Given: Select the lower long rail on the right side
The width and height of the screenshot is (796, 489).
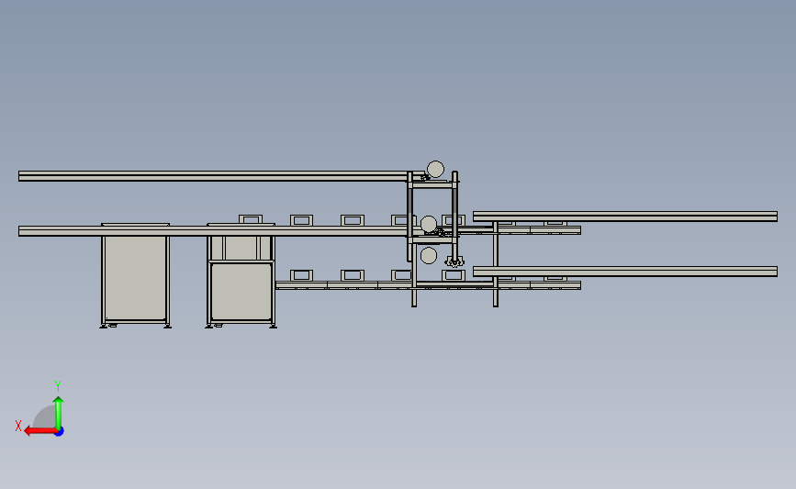Looking at the screenshot, I should tap(625, 272).
